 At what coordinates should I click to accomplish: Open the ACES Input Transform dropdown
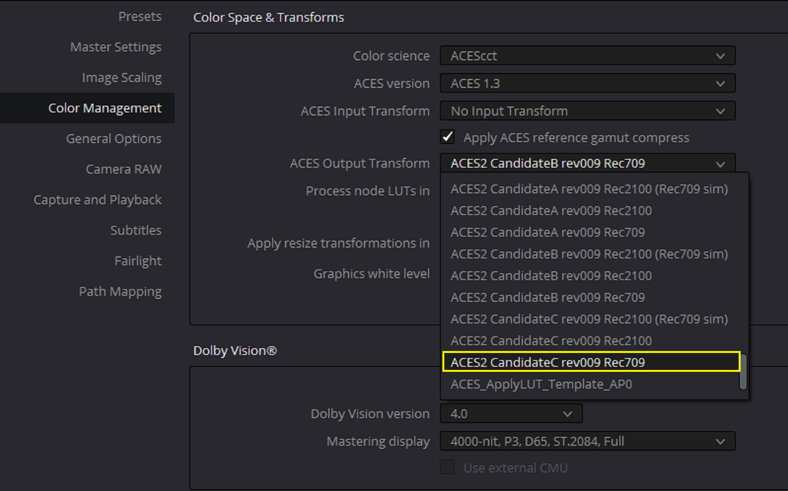point(588,111)
